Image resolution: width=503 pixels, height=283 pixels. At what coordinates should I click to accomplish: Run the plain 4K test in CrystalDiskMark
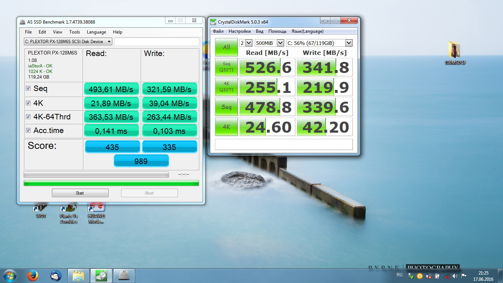coord(226,127)
